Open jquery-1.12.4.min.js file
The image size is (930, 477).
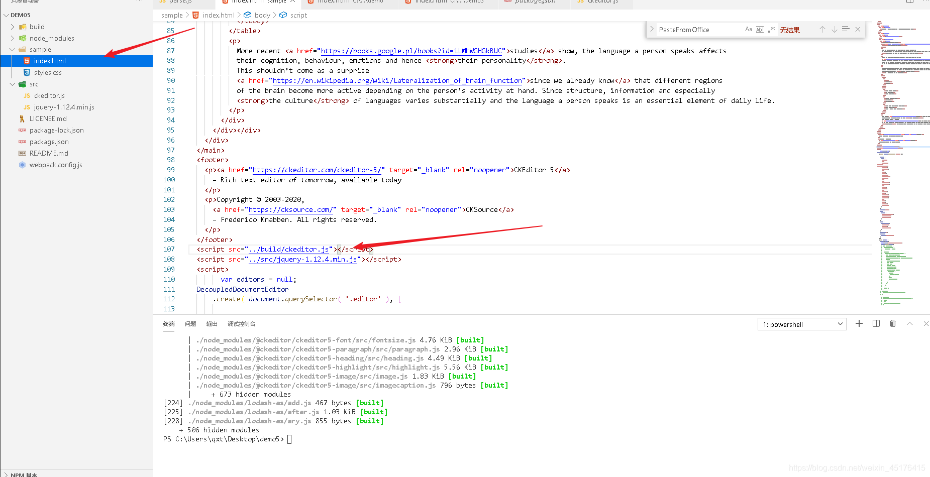pyautogui.click(x=64, y=107)
